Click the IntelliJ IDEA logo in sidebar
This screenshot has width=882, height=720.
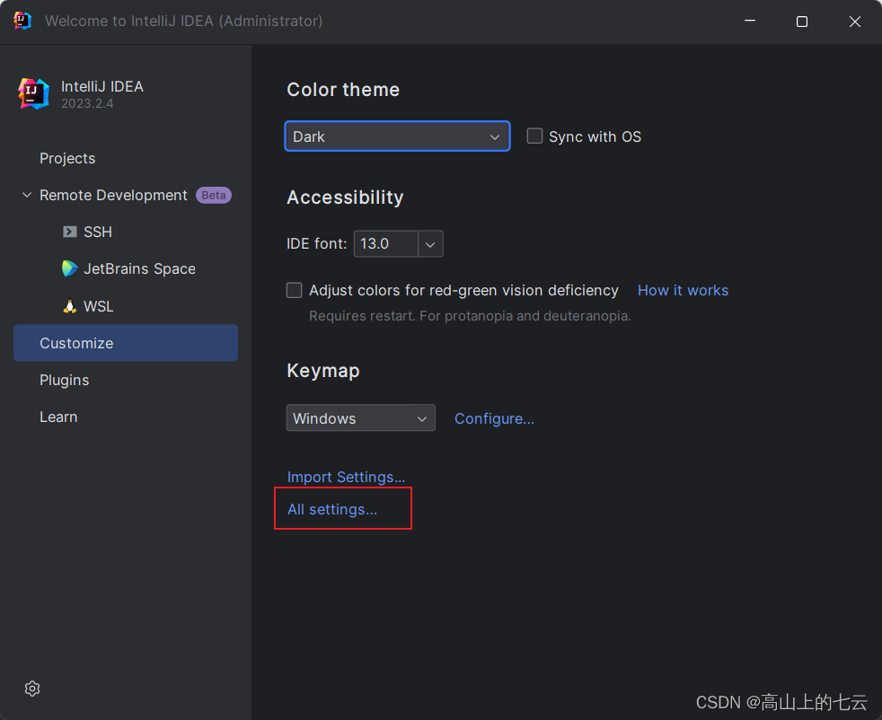(33, 93)
